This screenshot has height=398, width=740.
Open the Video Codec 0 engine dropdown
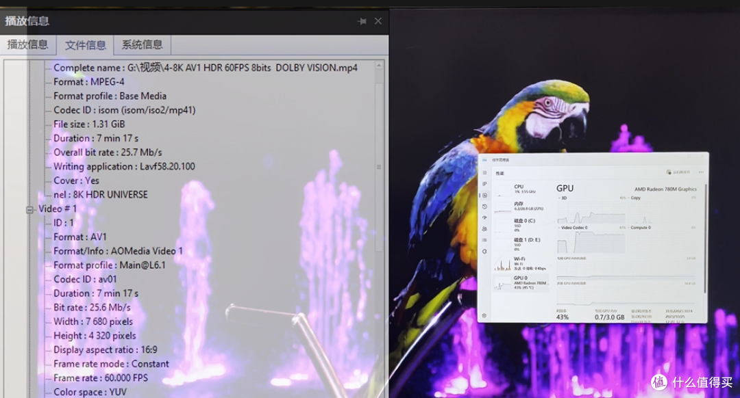pyautogui.click(x=573, y=228)
